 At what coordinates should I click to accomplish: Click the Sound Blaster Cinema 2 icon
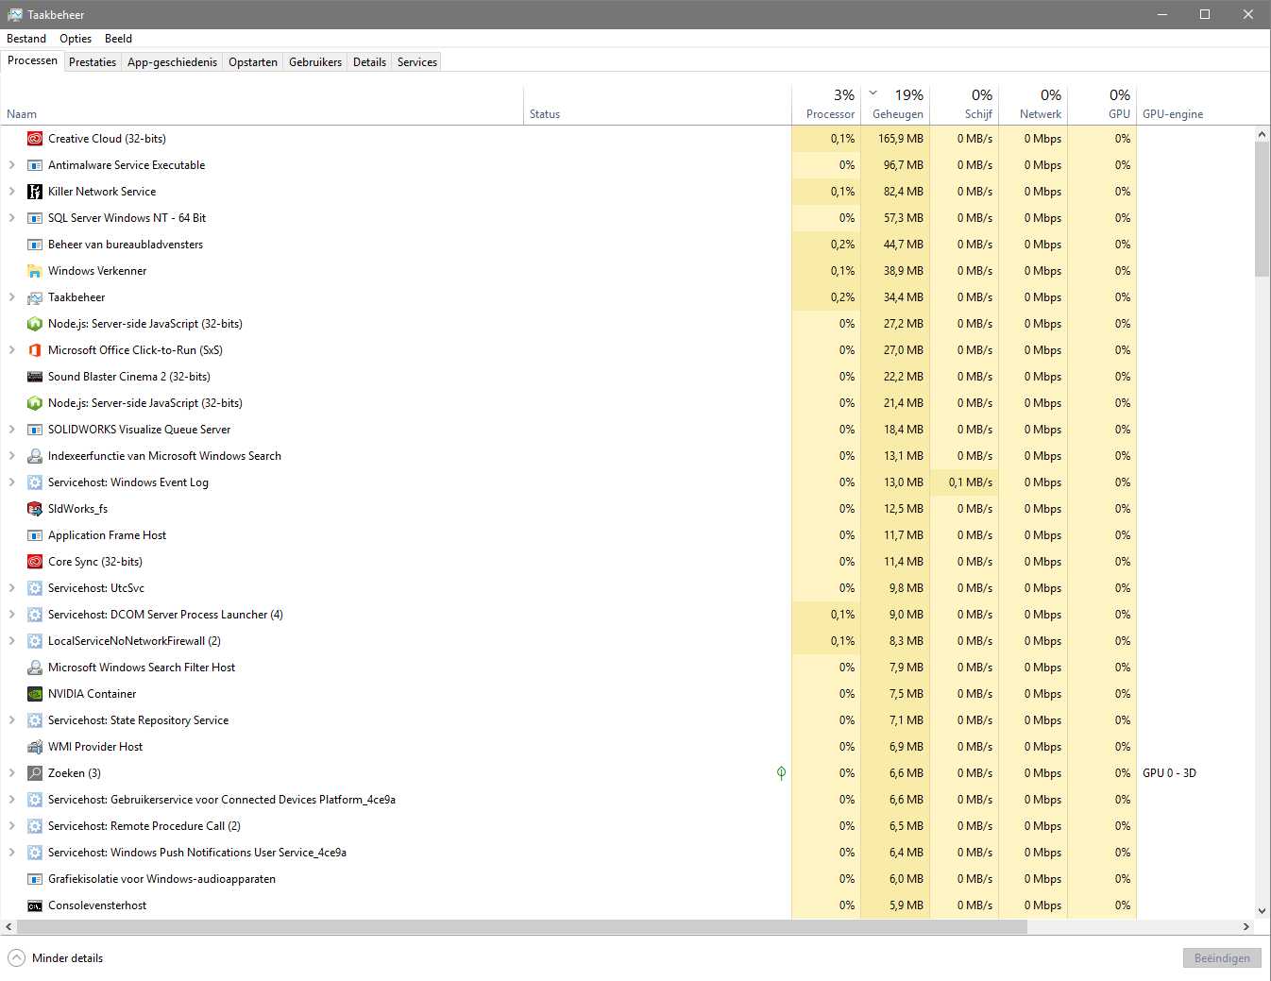(35, 377)
